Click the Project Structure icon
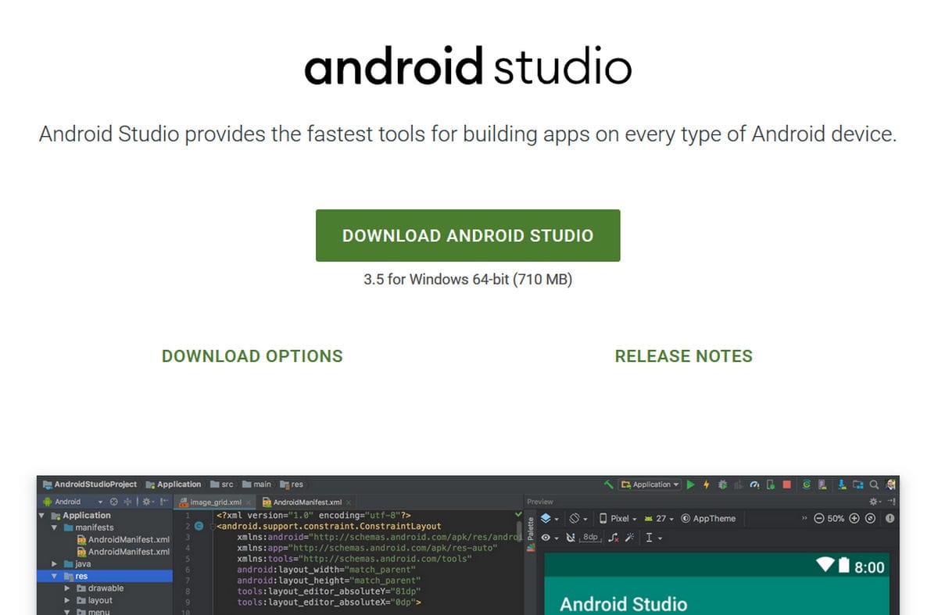938x615 pixels. pos(858,484)
